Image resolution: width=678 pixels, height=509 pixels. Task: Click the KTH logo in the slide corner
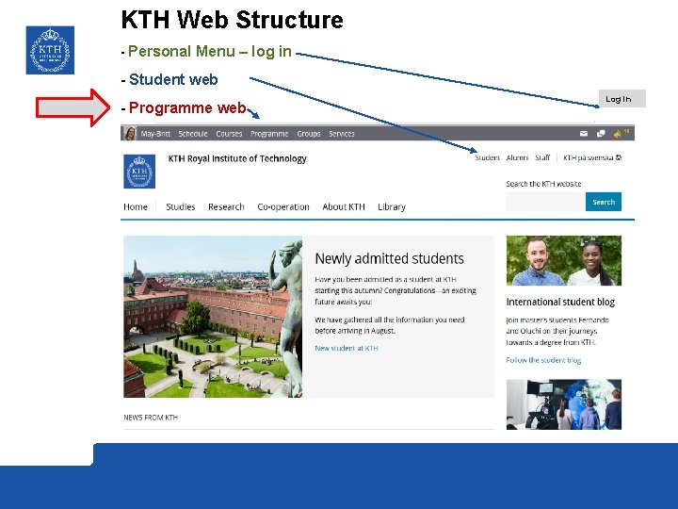tap(50, 50)
